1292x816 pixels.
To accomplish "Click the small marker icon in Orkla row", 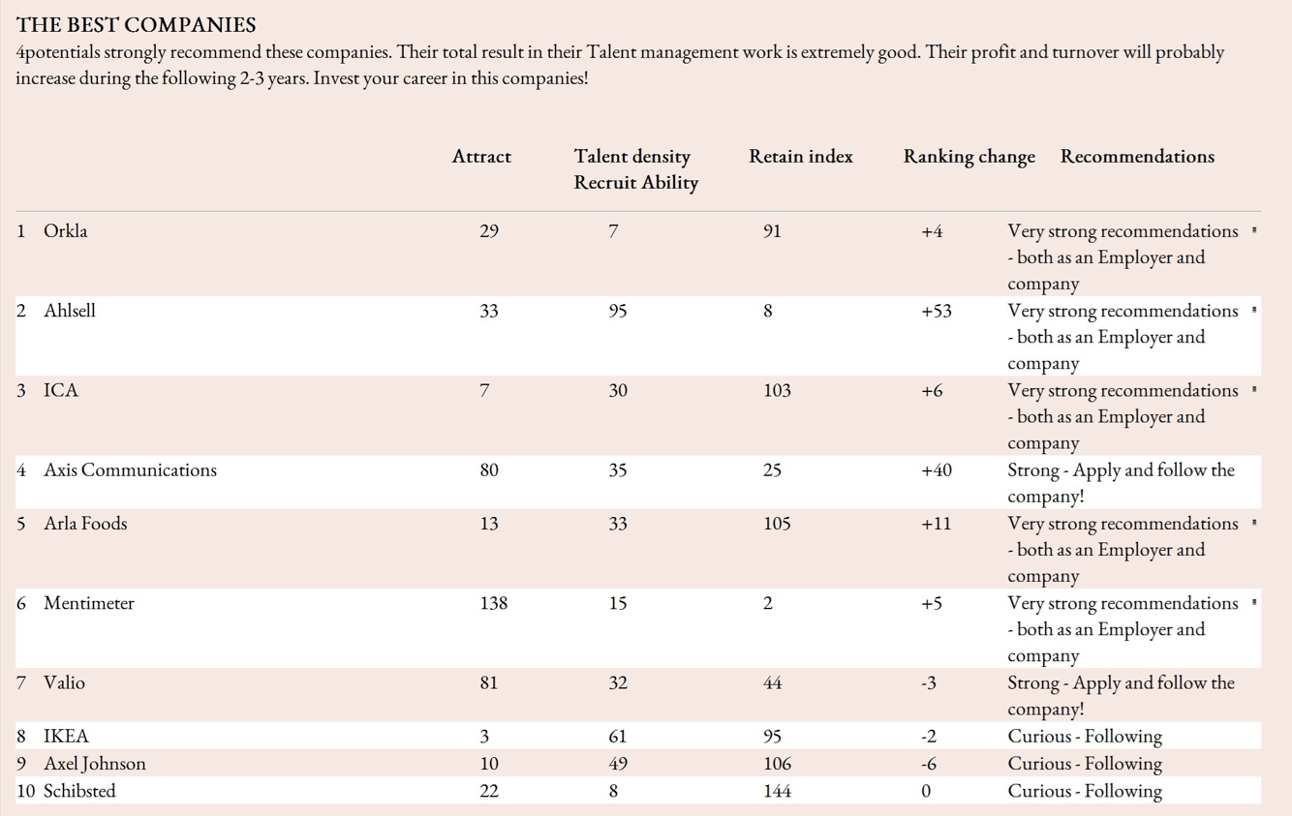I will [x=1254, y=230].
